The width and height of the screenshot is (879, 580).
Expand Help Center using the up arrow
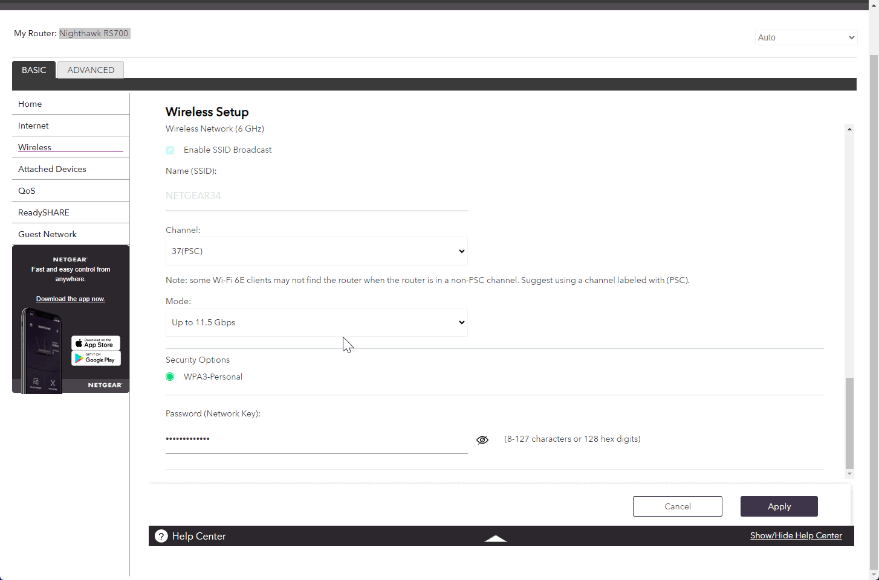(x=495, y=538)
